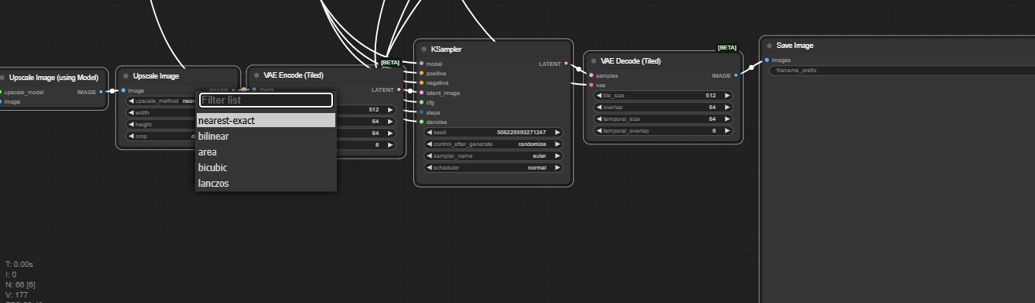
Task: Click the Upscale Image node collapse dot
Action: pos(126,76)
